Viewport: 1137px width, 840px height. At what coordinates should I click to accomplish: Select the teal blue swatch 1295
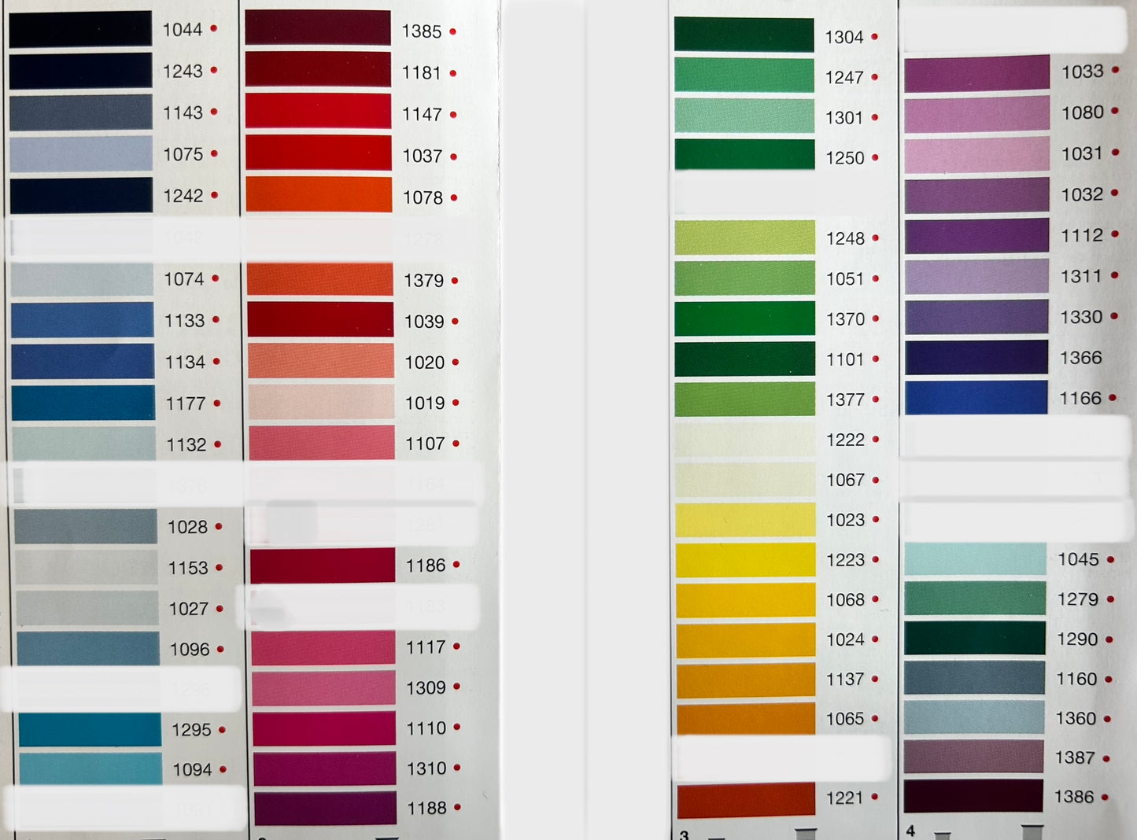[x=90, y=729]
